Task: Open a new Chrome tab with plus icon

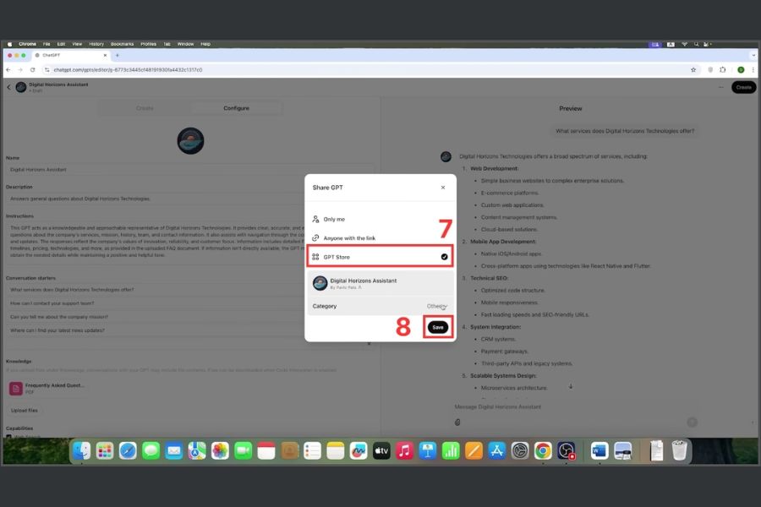Action: coord(117,55)
